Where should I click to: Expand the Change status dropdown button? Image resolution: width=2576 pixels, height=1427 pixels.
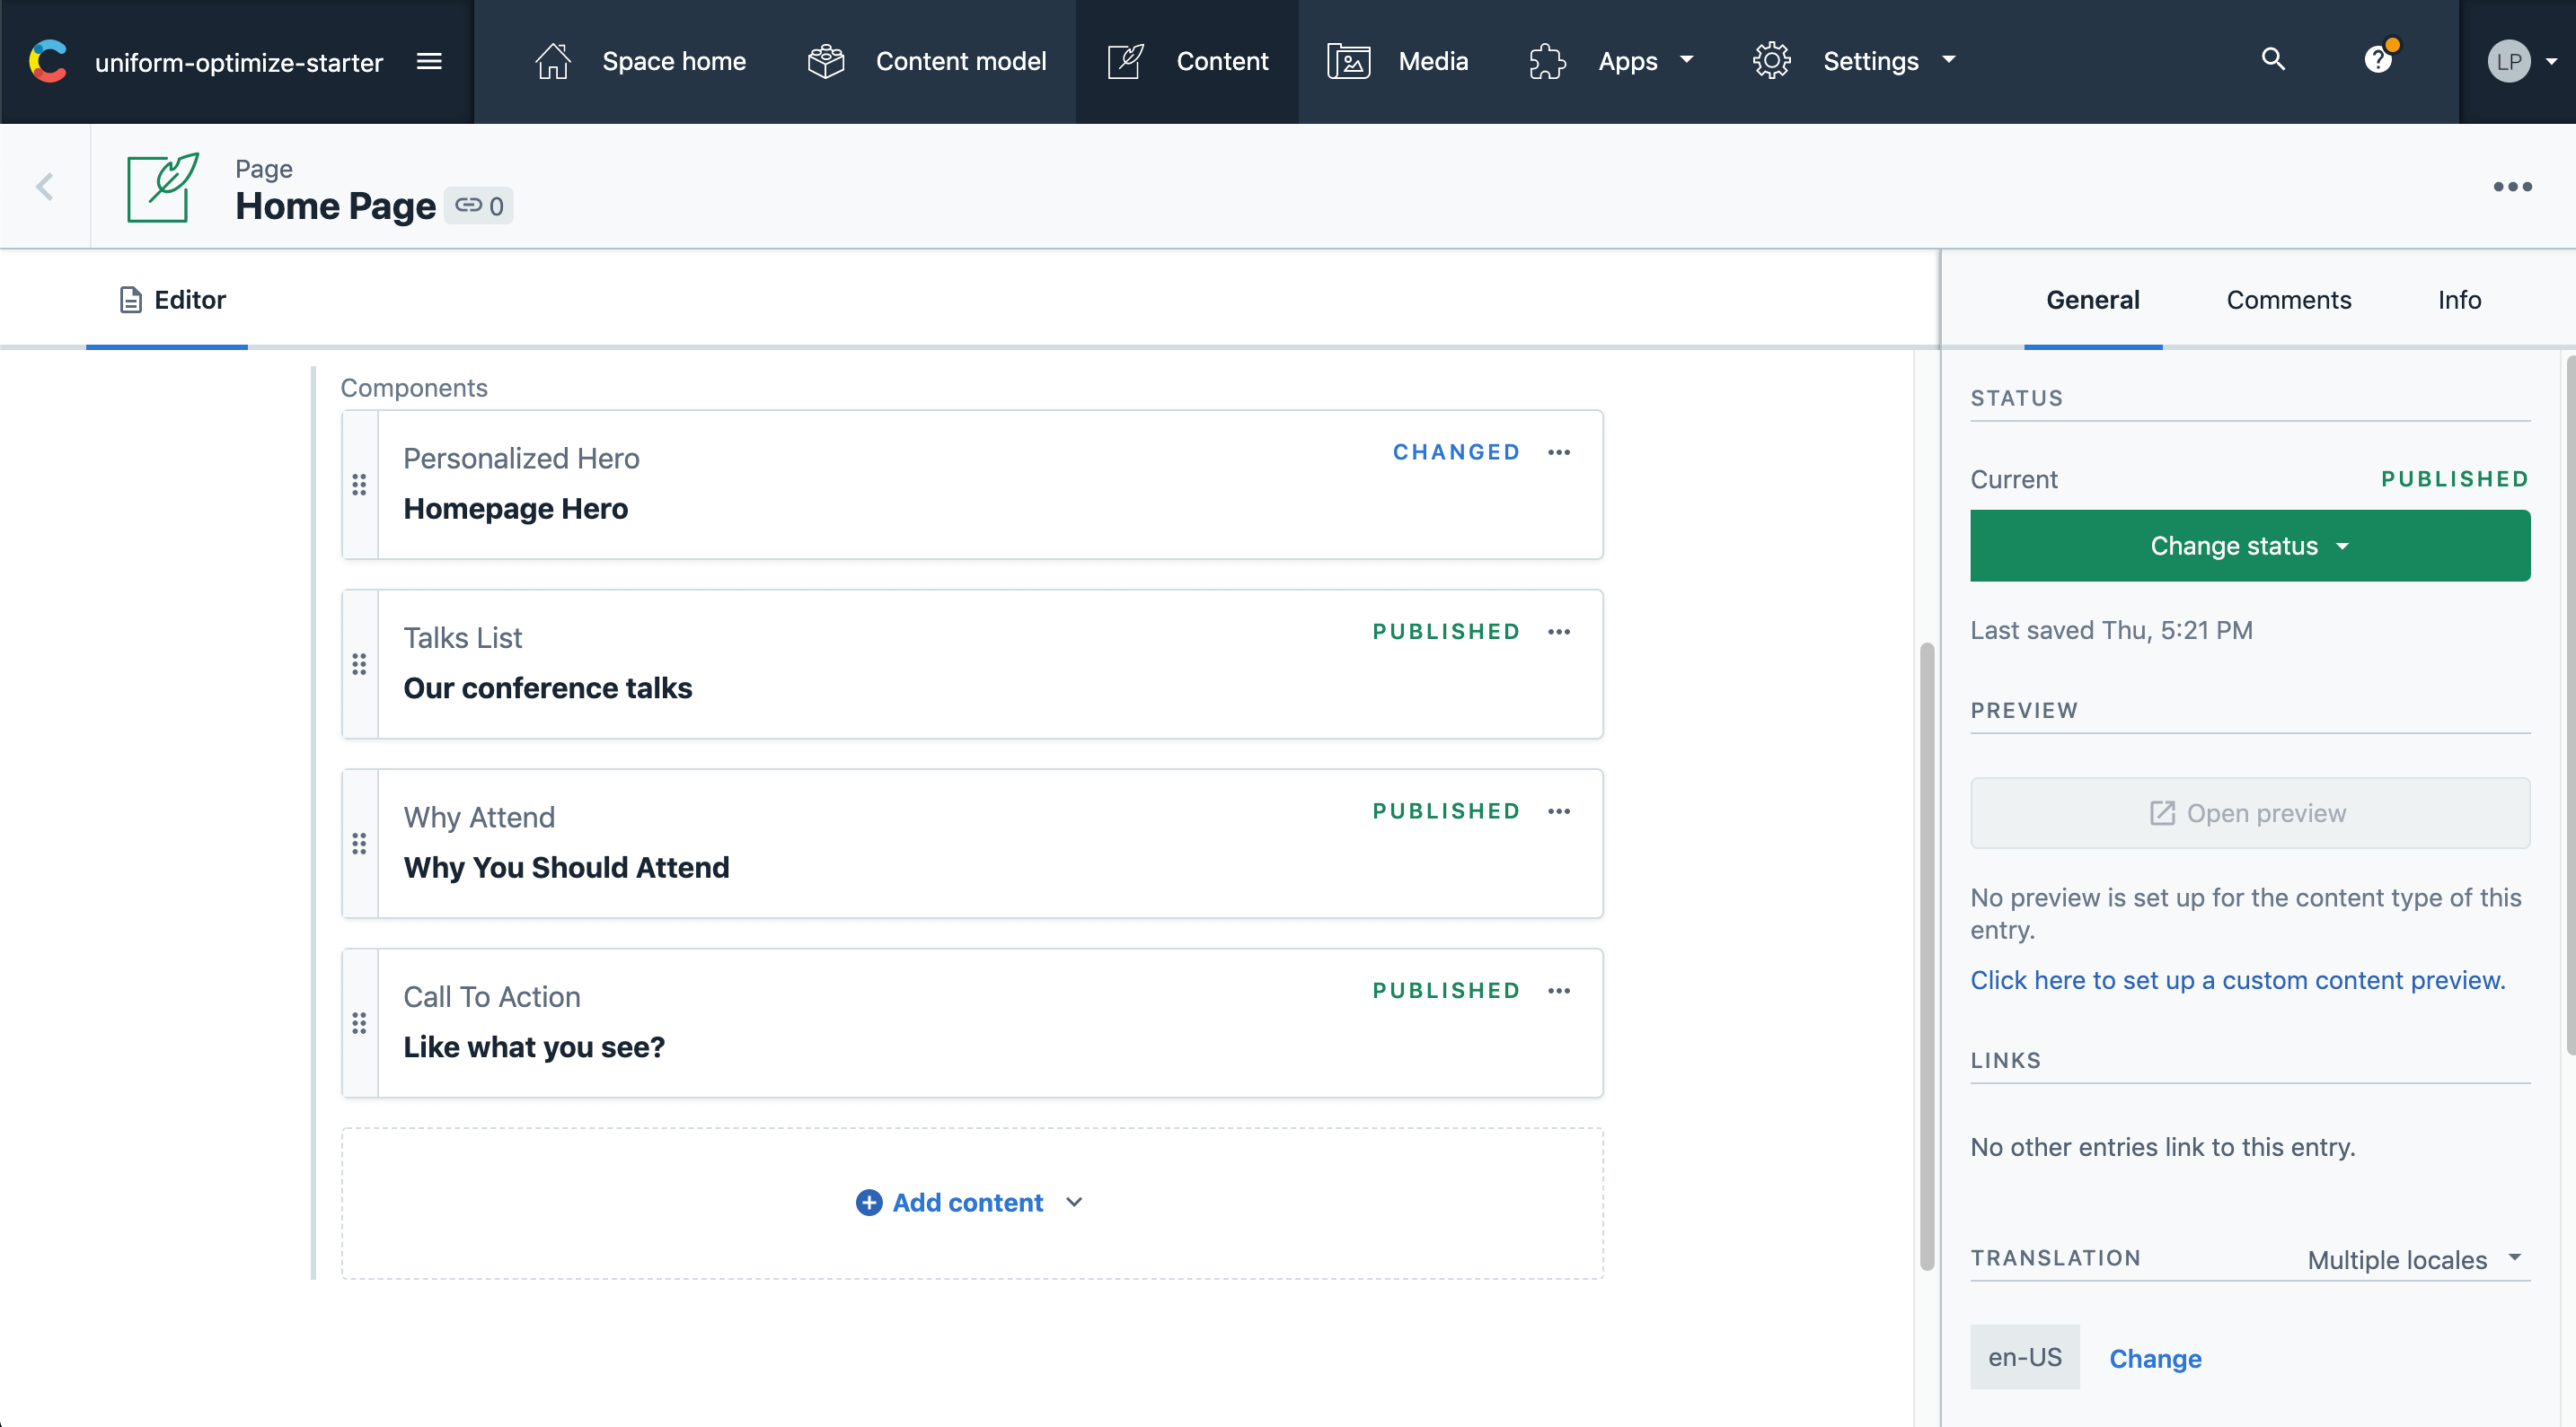[x=2249, y=546]
